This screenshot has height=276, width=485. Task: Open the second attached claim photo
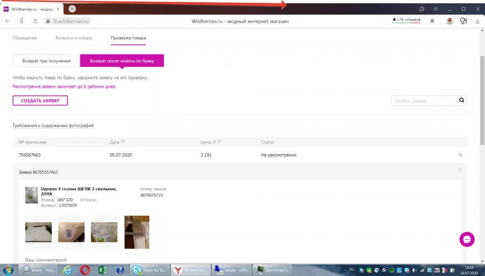pos(71,232)
